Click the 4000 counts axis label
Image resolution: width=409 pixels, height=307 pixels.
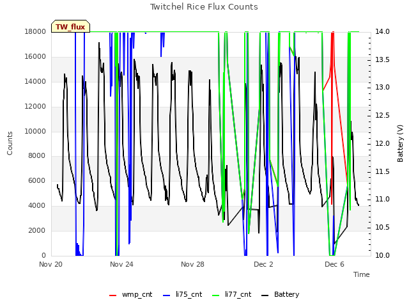point(37,206)
